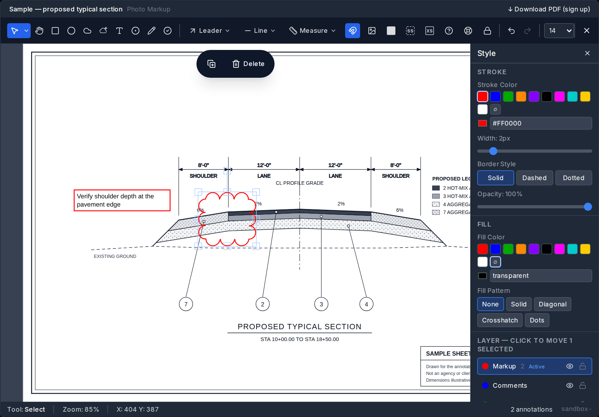Delete the selected annotation
The width and height of the screenshot is (599, 417).
[x=249, y=64]
